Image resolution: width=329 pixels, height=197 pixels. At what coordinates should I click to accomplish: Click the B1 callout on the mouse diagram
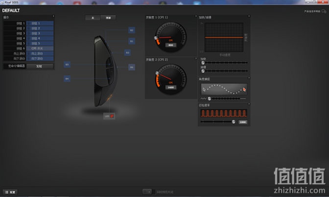(x=132, y=41)
